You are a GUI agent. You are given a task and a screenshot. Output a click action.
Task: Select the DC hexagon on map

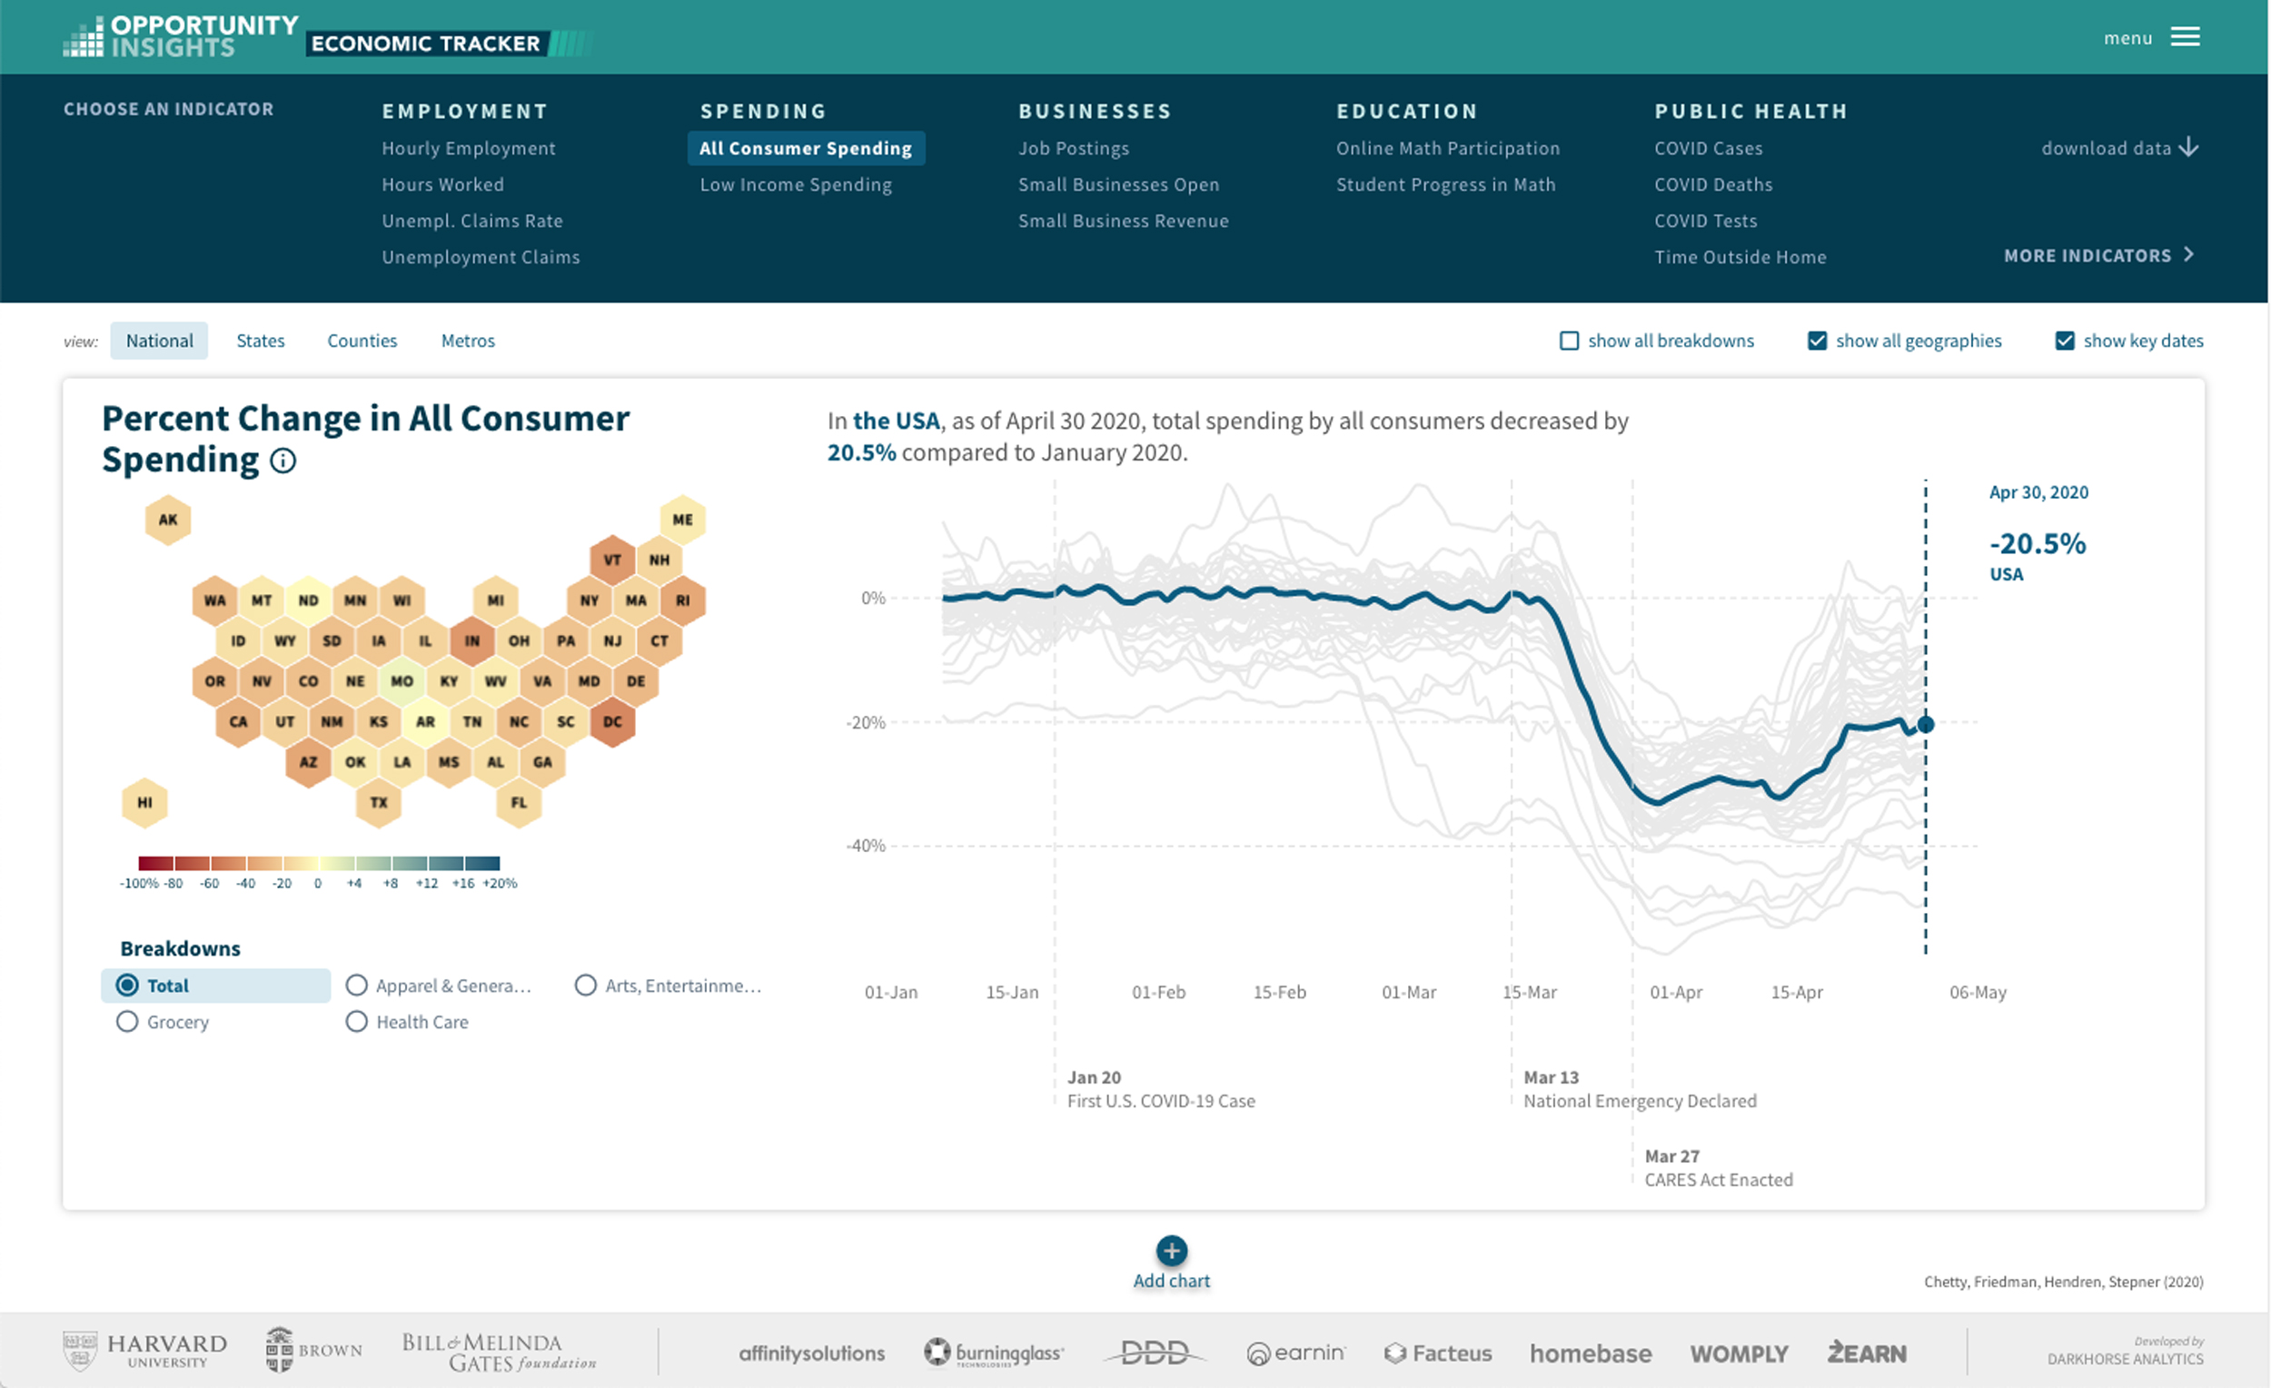tap(613, 721)
